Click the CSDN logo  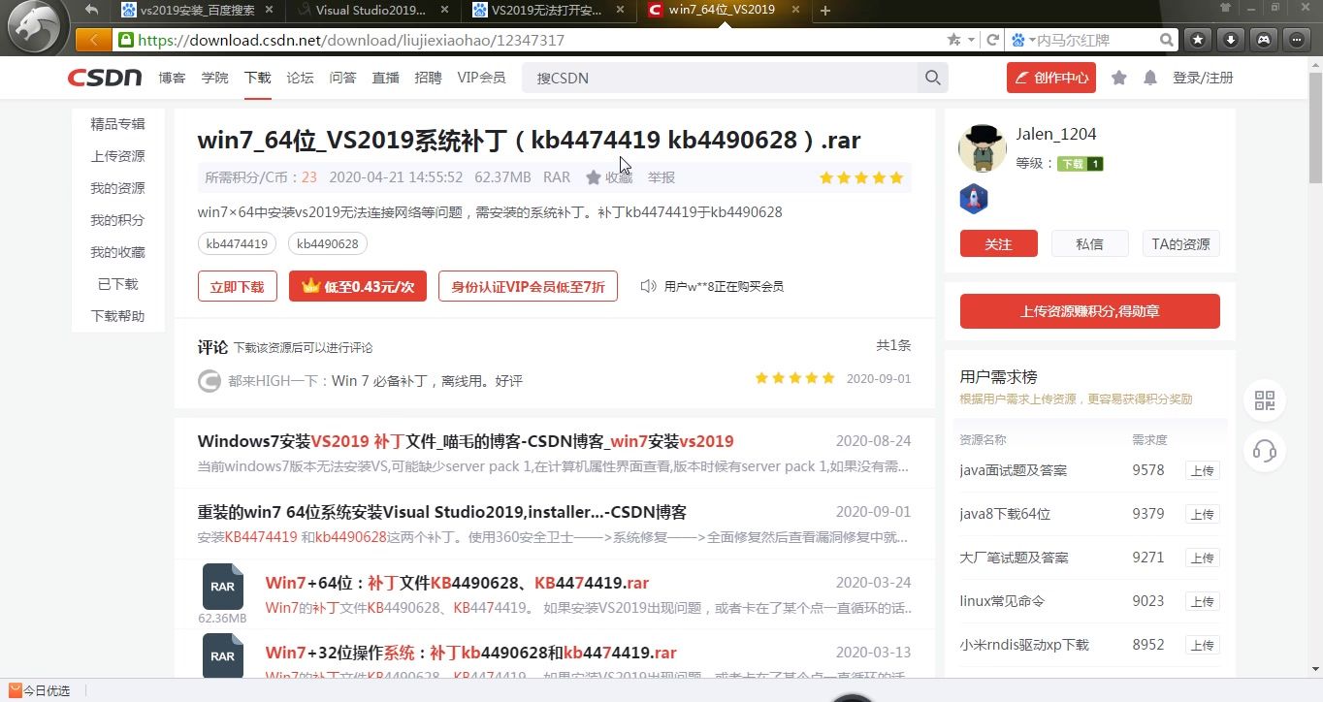105,78
